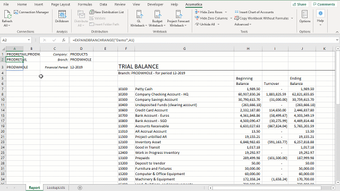Open the Data ribbon tab
The height and width of the screenshot is (191, 340).
pyautogui.click(x=103, y=4)
